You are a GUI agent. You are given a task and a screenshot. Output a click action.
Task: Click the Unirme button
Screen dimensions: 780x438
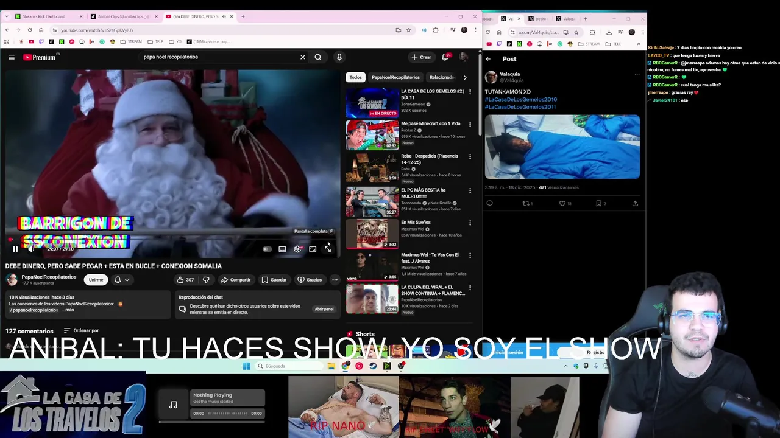pos(96,280)
